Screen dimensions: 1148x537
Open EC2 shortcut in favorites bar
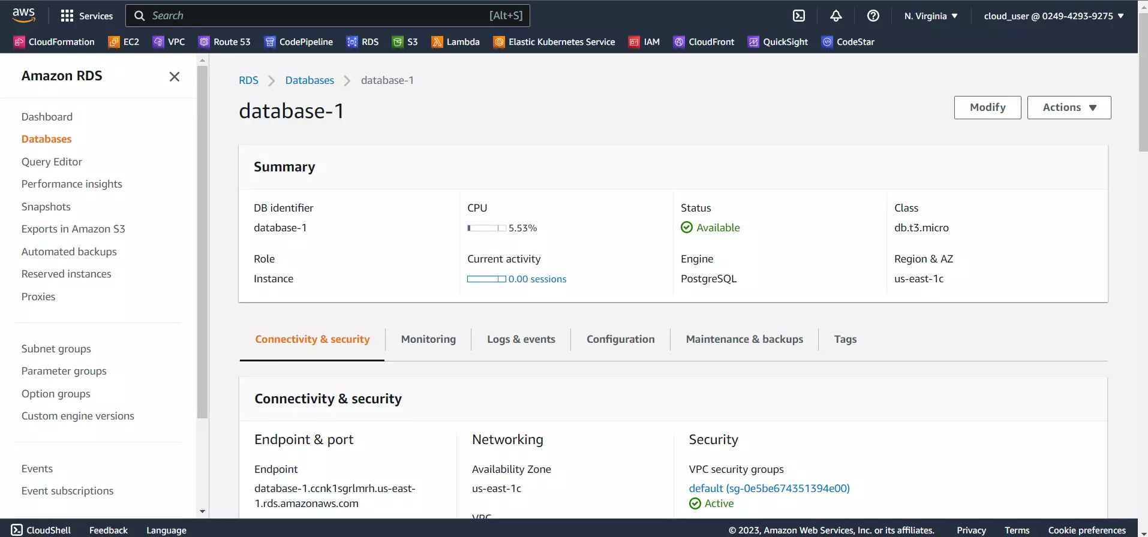pyautogui.click(x=124, y=42)
